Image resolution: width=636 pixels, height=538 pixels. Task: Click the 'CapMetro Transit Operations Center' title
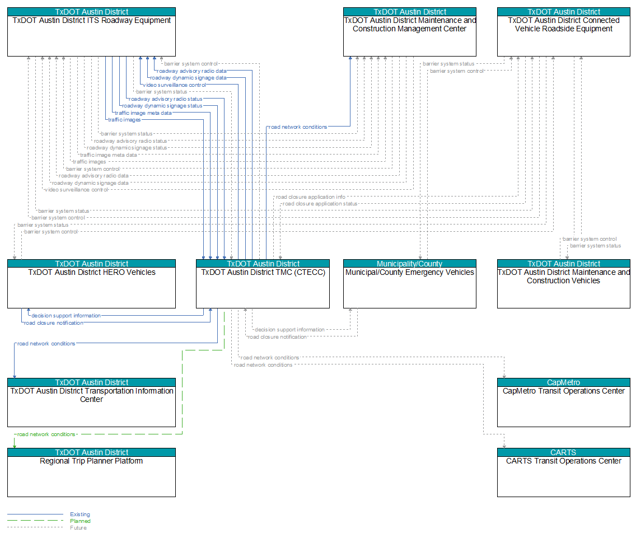(564, 391)
